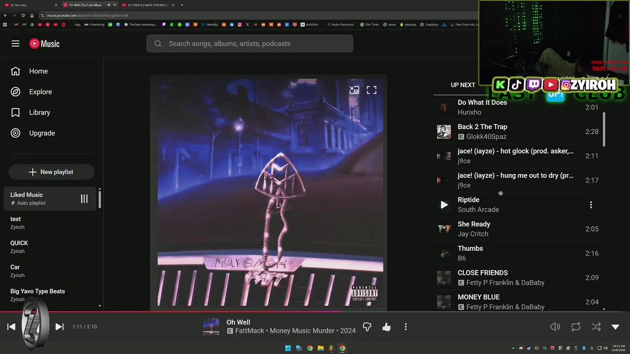Mute the Oh Well tab audio icon
The image size is (630, 354).
108,5
